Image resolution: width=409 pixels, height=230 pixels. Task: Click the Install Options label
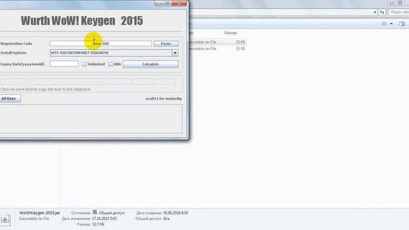(x=13, y=52)
